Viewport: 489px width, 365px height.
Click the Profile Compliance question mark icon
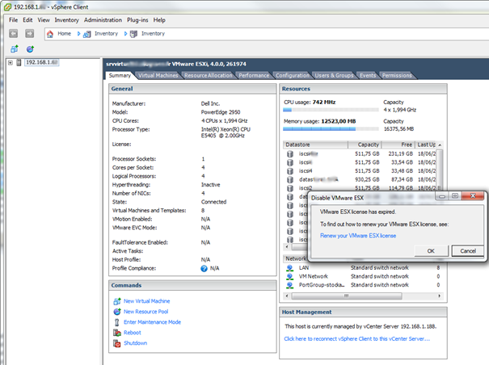pyautogui.click(x=204, y=268)
